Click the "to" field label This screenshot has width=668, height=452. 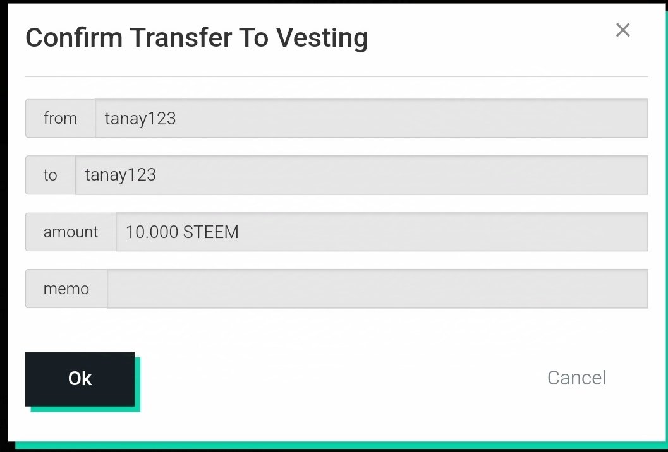[x=50, y=175]
